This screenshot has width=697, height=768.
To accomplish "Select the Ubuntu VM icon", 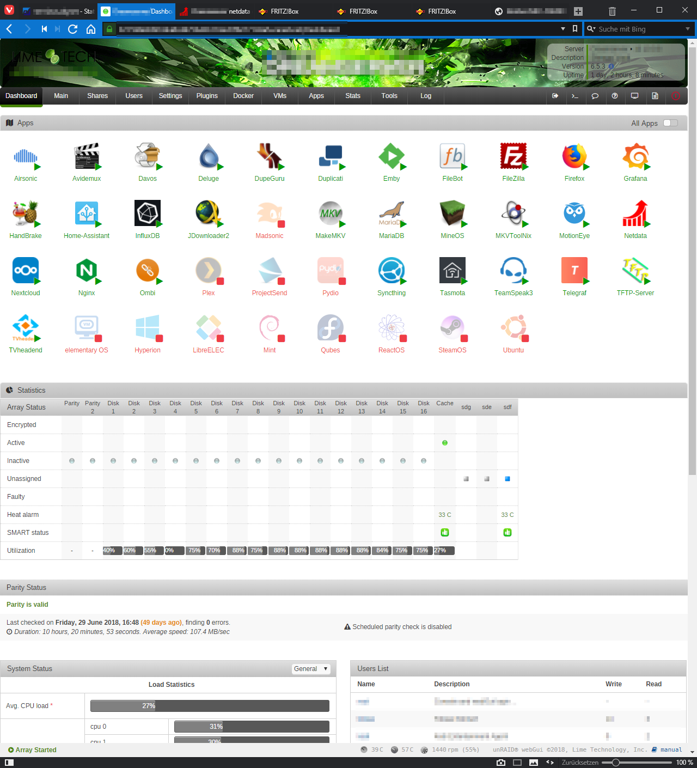I will point(513,328).
